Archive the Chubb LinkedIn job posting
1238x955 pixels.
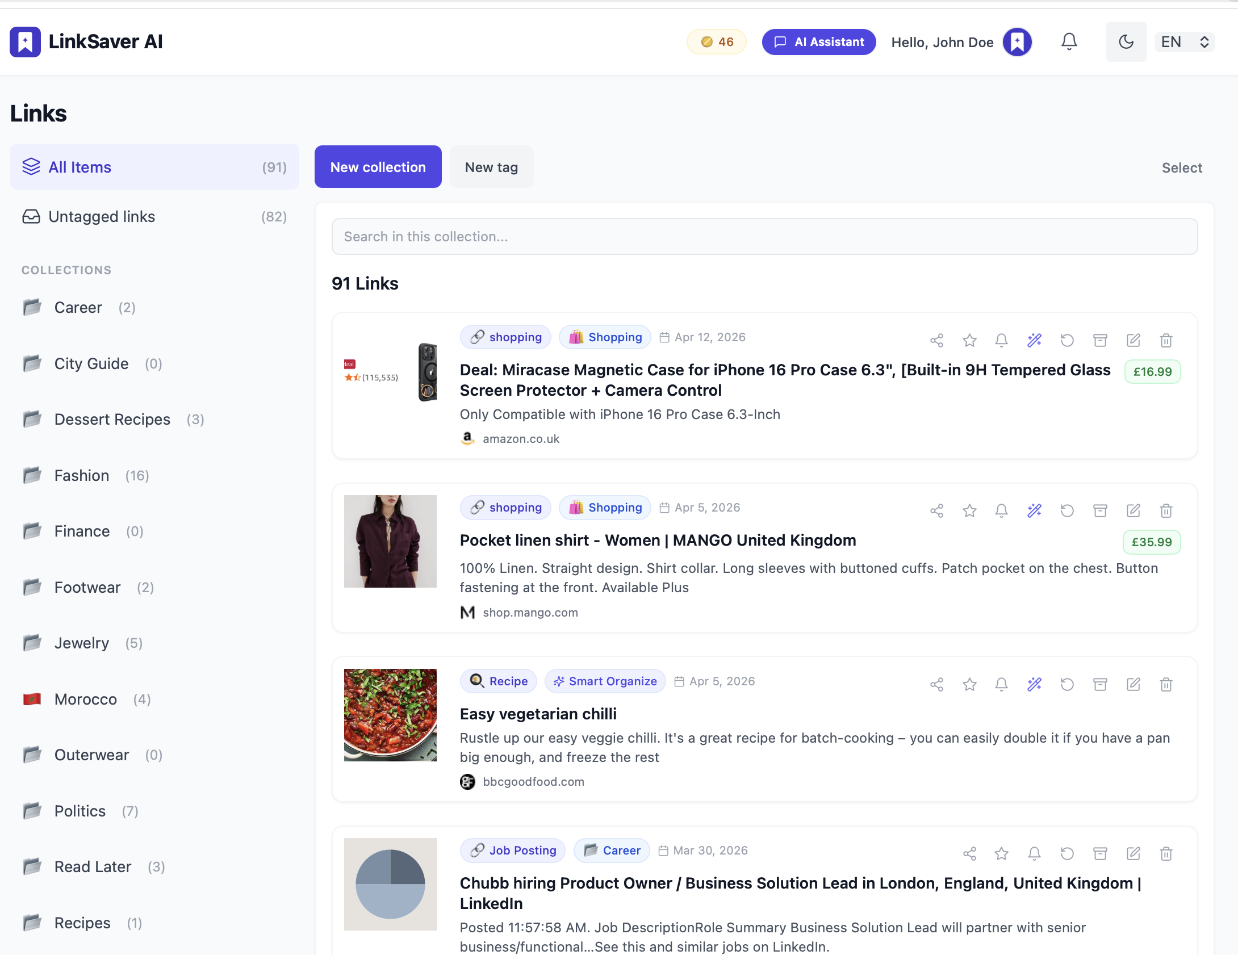1100,853
